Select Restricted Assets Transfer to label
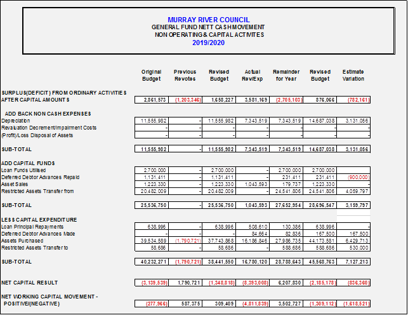 pyautogui.click(x=35, y=248)
